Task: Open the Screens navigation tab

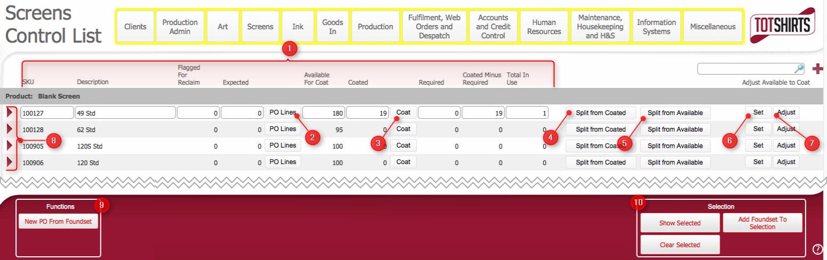Action: (x=260, y=27)
